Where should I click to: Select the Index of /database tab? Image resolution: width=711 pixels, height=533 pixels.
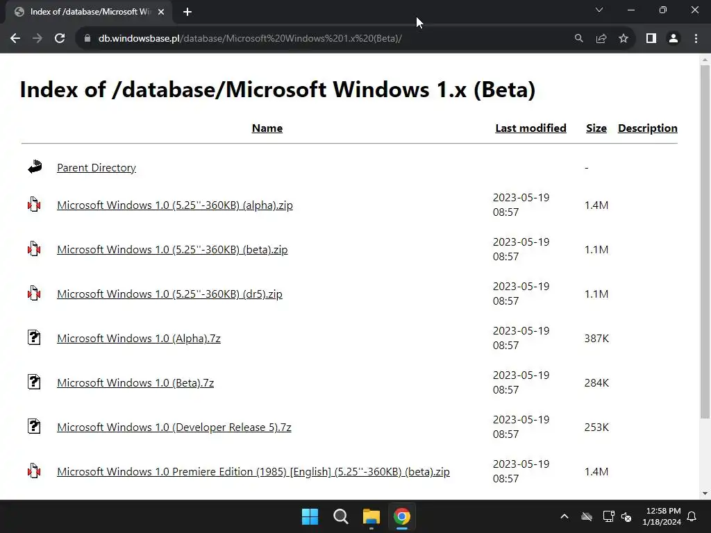pyautogui.click(x=89, y=12)
